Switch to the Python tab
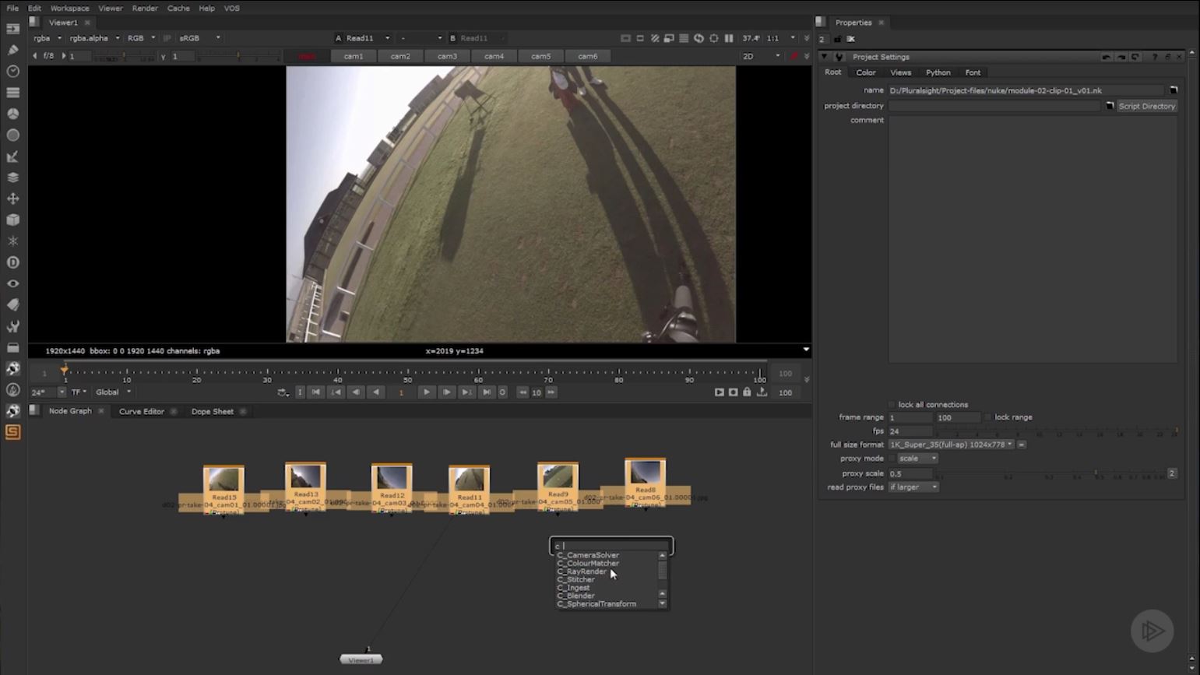Image resolution: width=1200 pixels, height=675 pixels. 938,72
